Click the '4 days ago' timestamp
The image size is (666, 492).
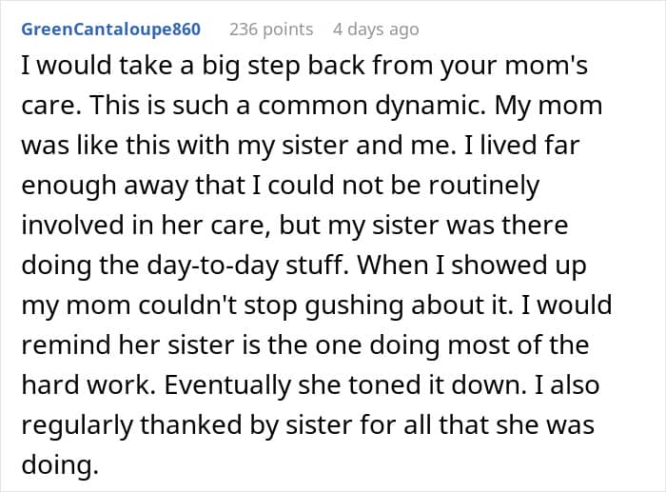[x=375, y=30]
